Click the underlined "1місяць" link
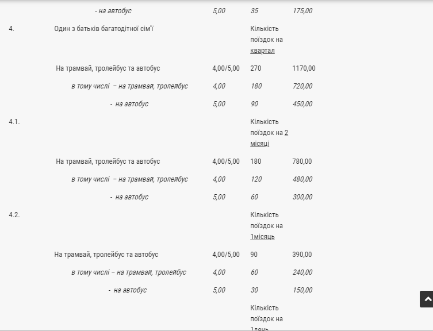The height and width of the screenshot is (331, 433). point(262,237)
